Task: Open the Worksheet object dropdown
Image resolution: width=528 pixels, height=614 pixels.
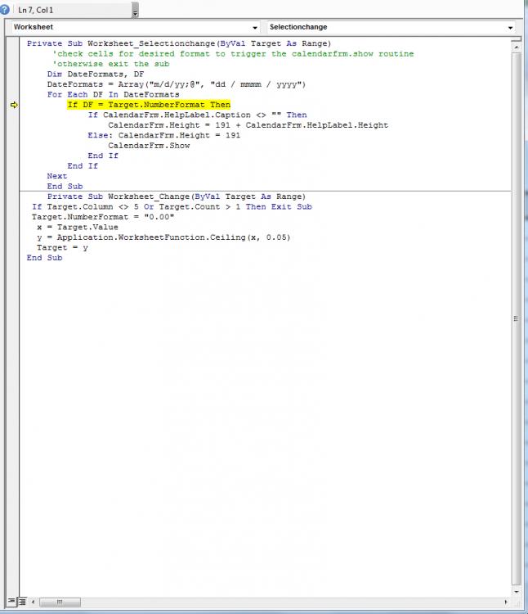Action: coord(135,27)
